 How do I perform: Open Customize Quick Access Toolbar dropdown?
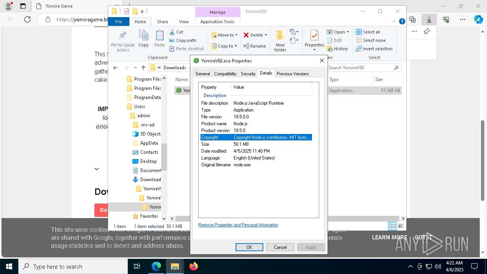[x=142, y=11]
